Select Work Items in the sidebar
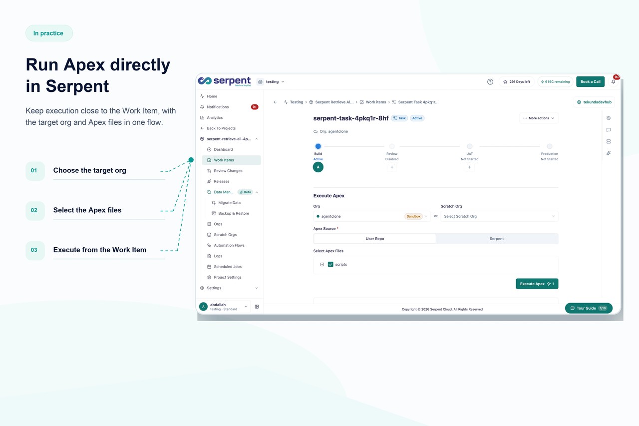The height and width of the screenshot is (426, 639). [x=231, y=160]
